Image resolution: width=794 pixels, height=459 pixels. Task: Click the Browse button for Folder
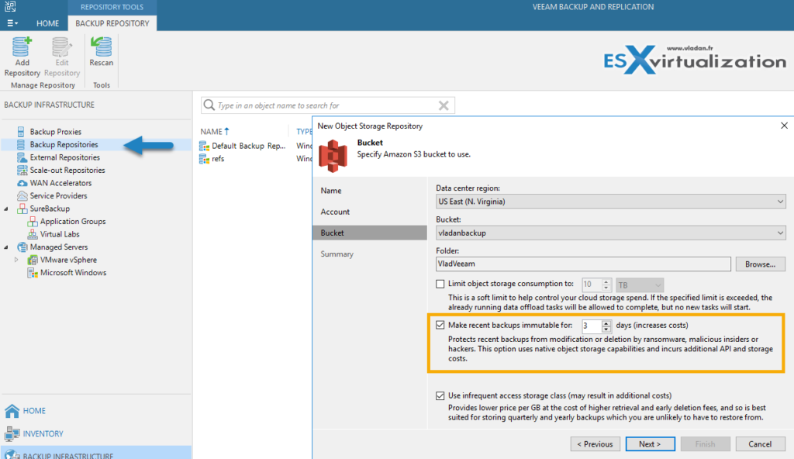[x=760, y=264]
